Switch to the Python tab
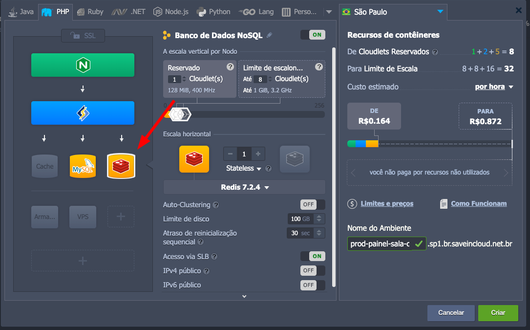 (214, 12)
